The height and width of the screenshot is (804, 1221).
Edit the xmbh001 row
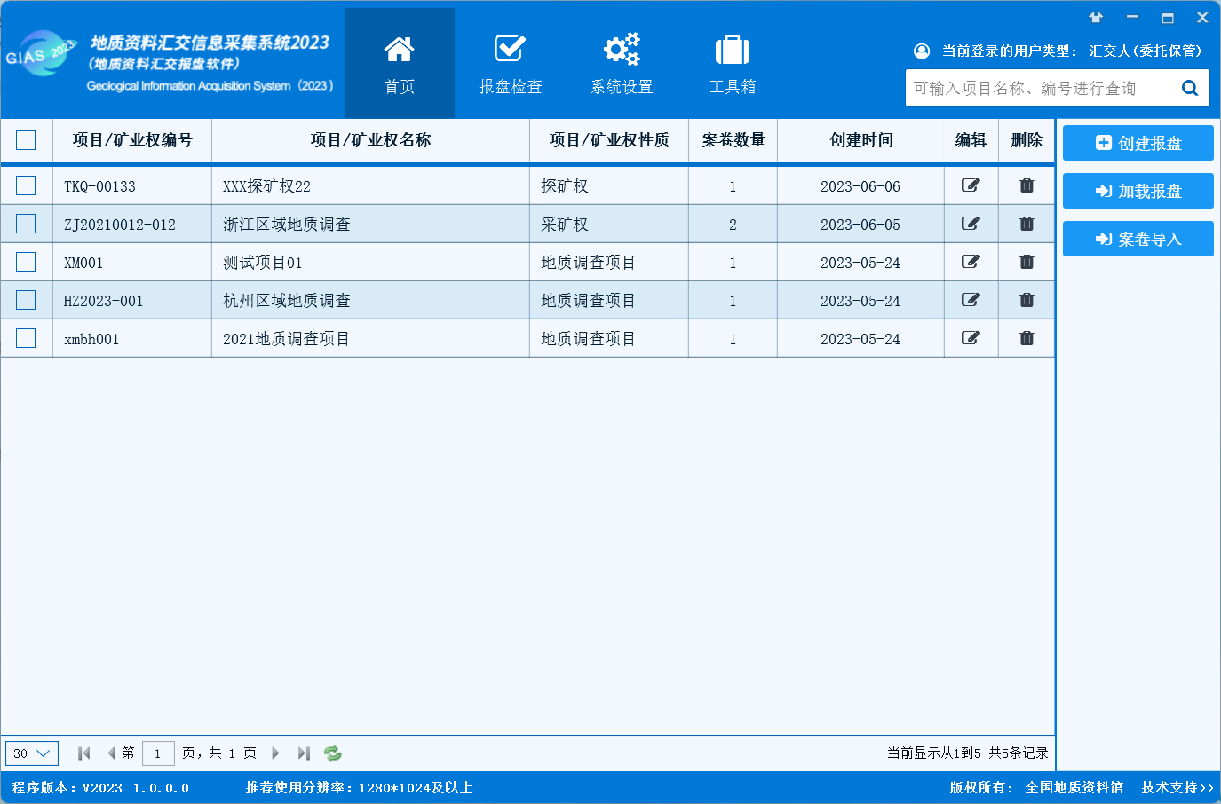point(971,338)
